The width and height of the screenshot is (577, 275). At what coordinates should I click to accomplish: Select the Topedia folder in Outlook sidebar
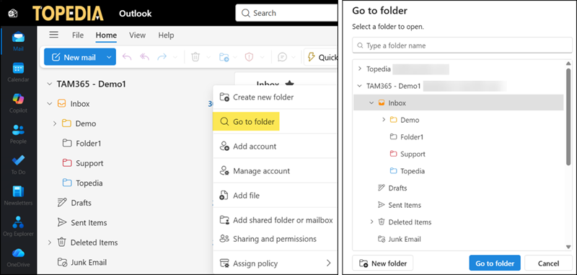[89, 183]
